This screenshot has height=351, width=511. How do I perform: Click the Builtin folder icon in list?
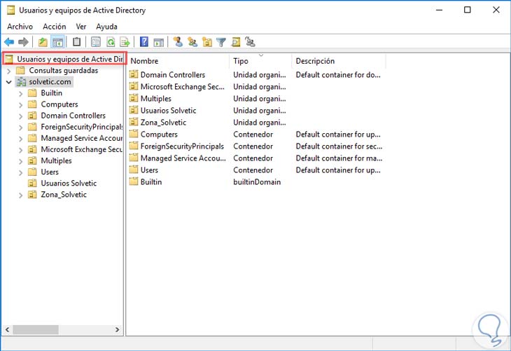[134, 181]
